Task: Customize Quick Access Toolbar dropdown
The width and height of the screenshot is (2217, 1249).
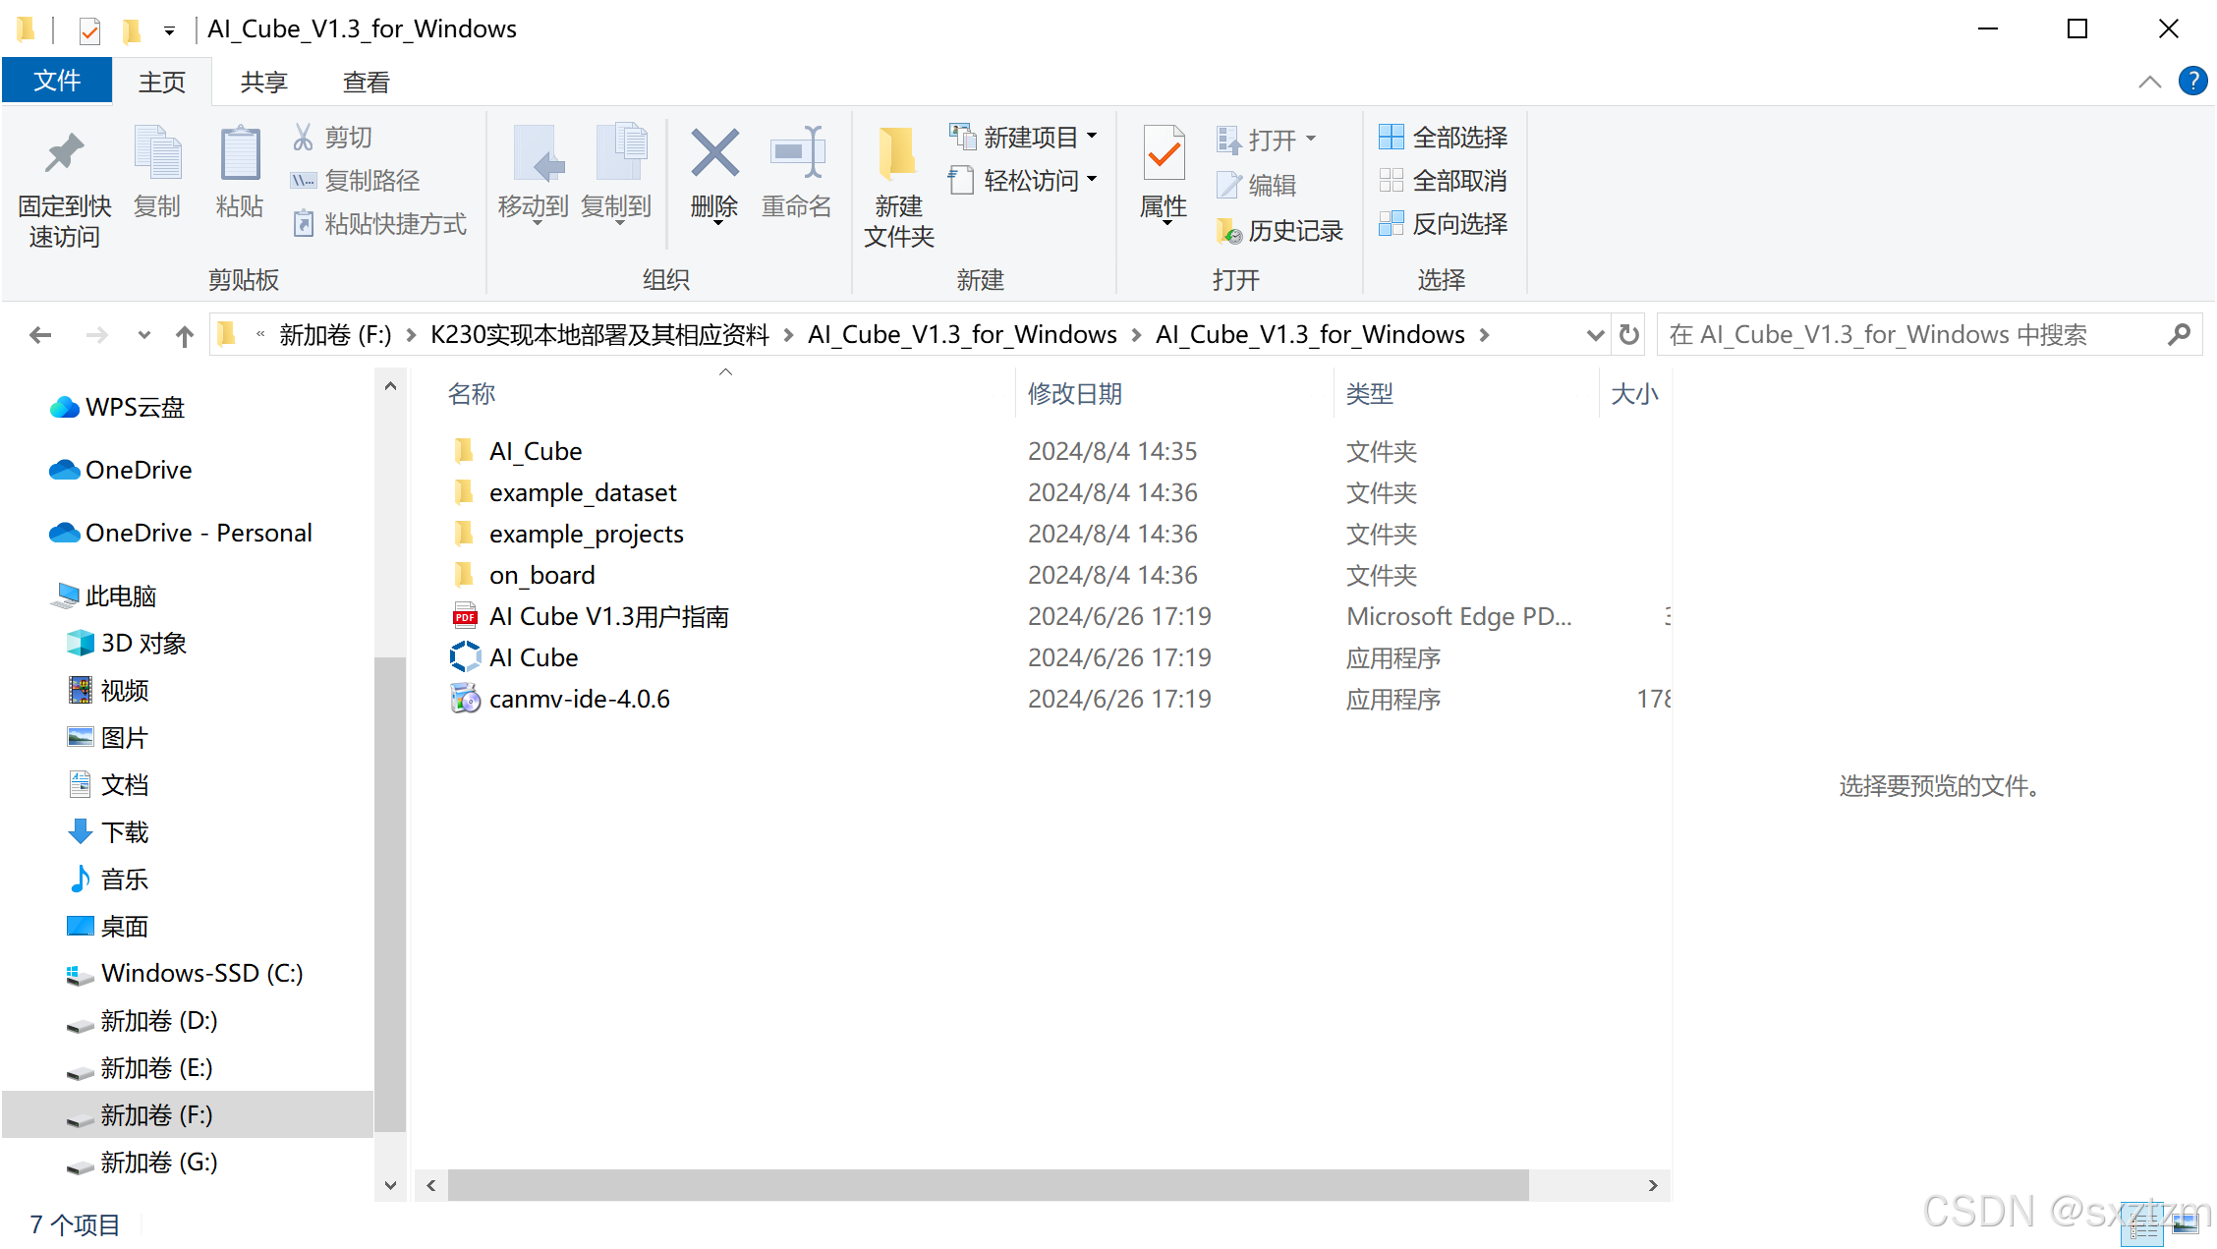Action: point(169,31)
